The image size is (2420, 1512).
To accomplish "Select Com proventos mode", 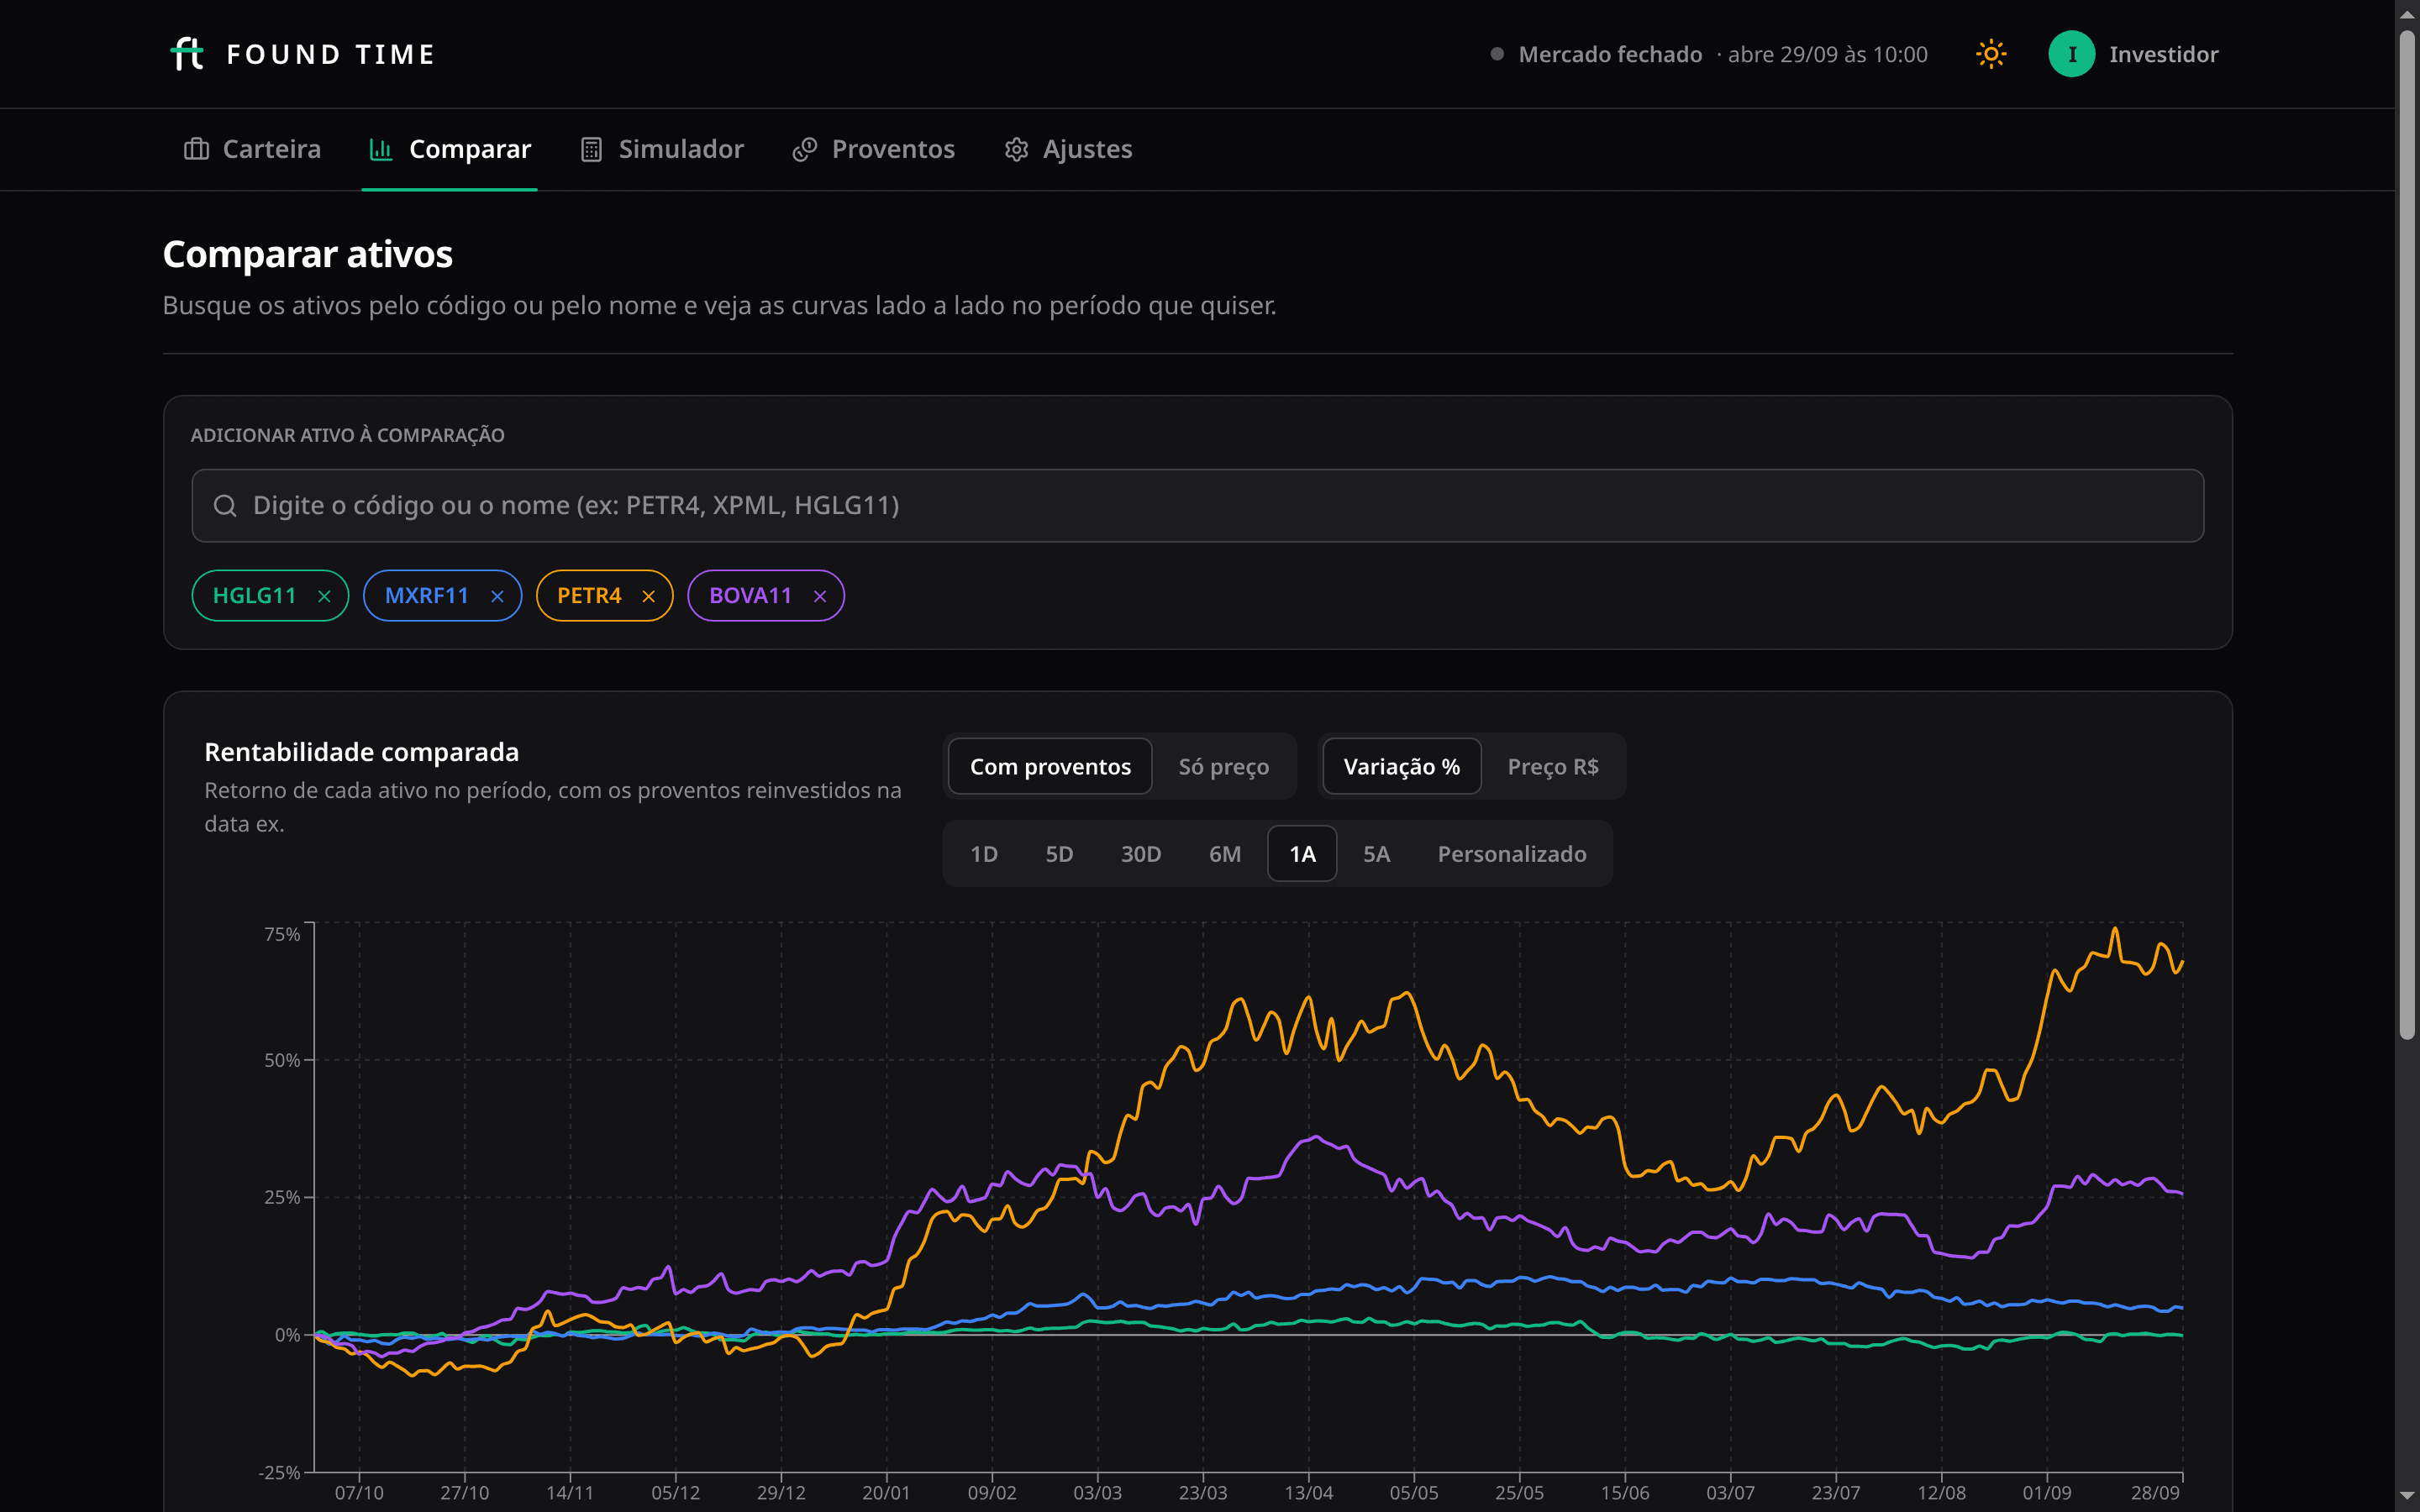I will pos(1050,766).
